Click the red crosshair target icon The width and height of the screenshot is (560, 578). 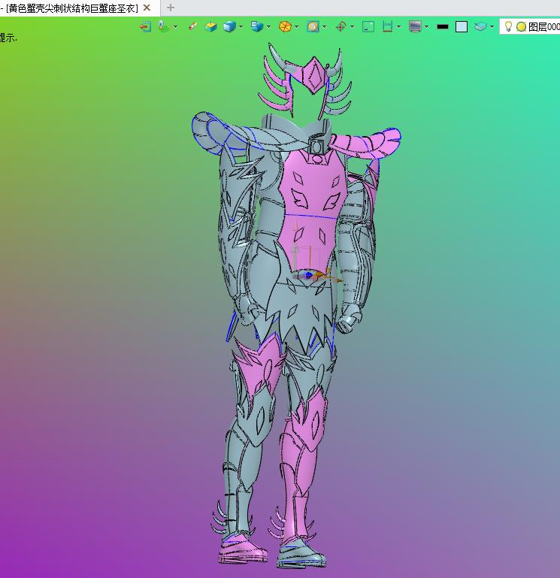pyautogui.click(x=341, y=27)
